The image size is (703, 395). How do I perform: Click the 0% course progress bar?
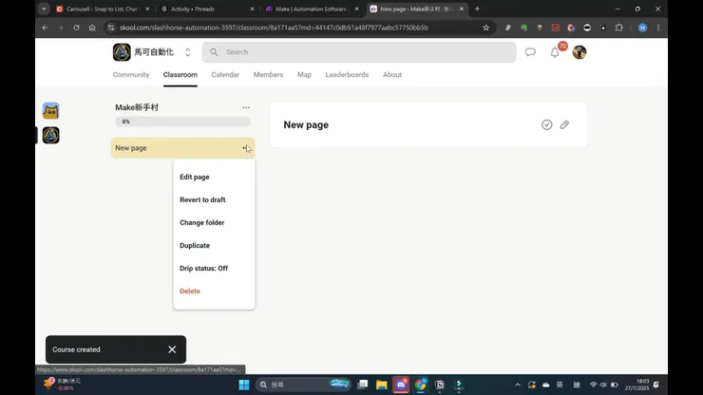coord(182,122)
